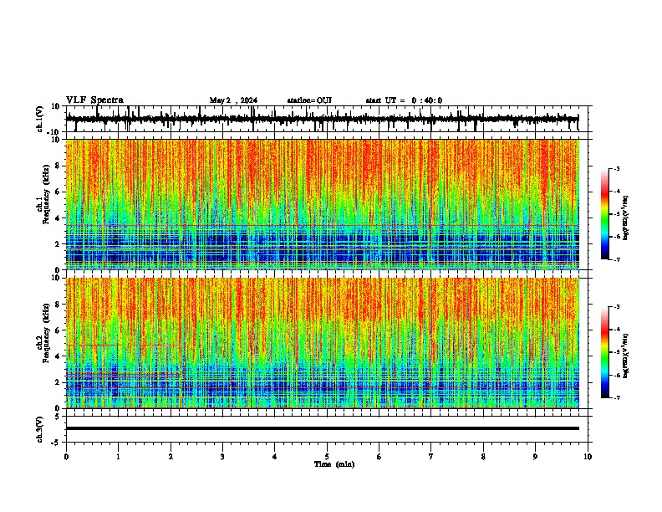This screenshot has height=512, width=662.
Task: Click the 'VLF Spectra' title text
Action: click(94, 100)
